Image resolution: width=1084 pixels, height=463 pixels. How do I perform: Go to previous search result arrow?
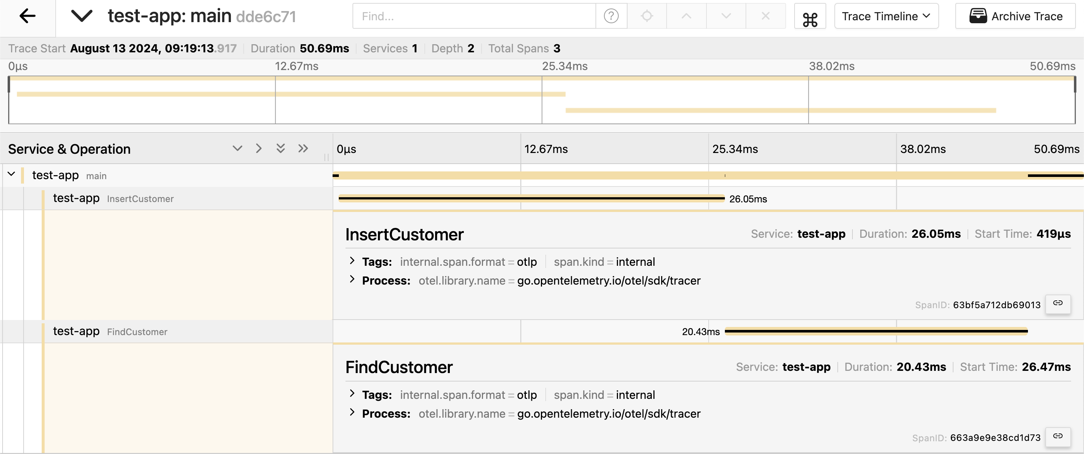point(686,17)
